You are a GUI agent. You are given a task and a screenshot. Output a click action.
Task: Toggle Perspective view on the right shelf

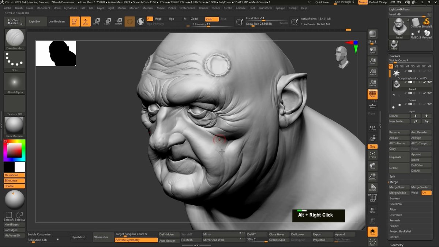pos(372,94)
